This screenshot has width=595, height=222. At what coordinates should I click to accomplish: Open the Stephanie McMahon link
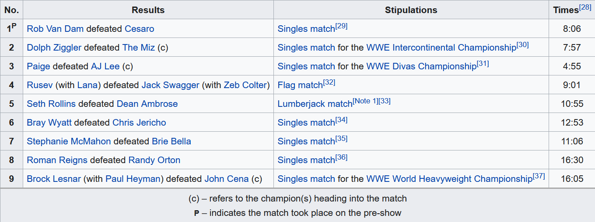[69, 141]
